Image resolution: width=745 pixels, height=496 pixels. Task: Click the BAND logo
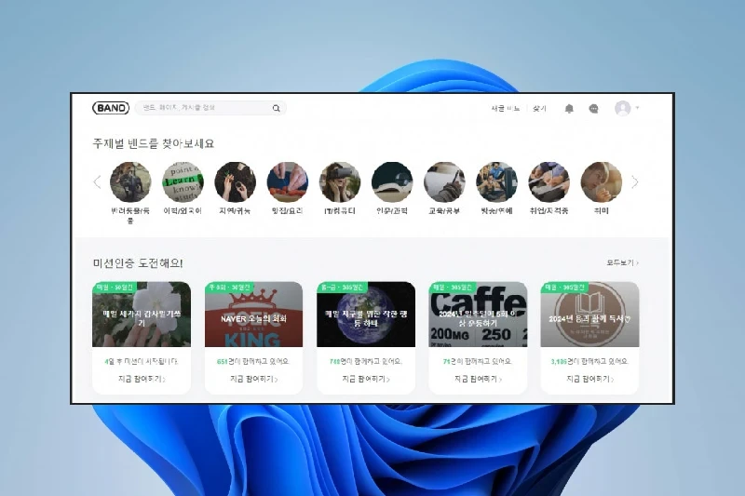pyautogui.click(x=111, y=108)
